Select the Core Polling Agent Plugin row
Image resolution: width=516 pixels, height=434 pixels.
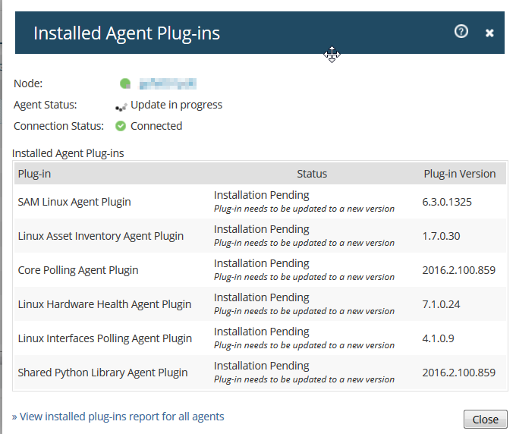[x=78, y=270]
